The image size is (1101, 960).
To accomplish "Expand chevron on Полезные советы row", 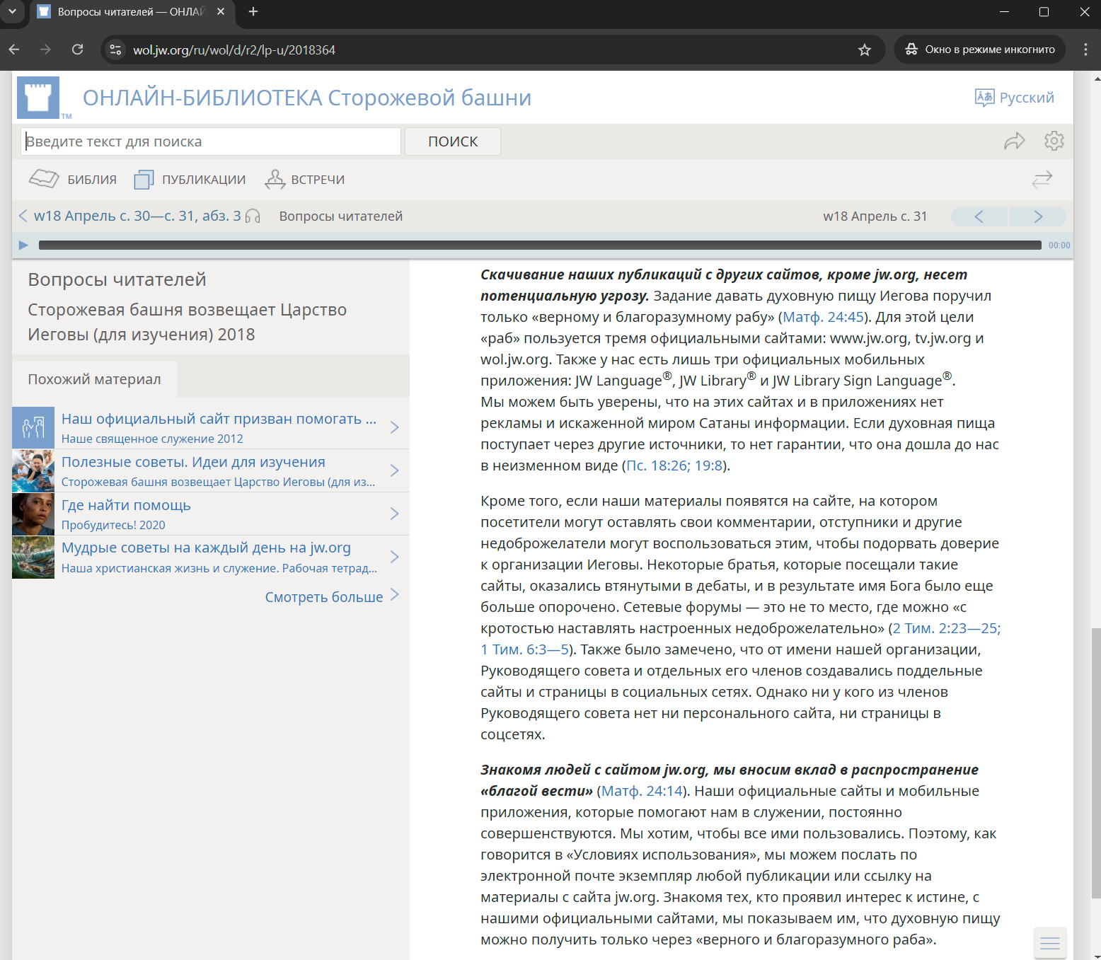I will point(395,470).
